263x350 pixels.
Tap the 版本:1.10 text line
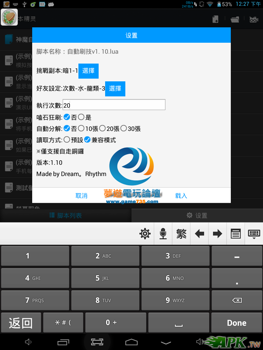pyautogui.click(x=49, y=162)
